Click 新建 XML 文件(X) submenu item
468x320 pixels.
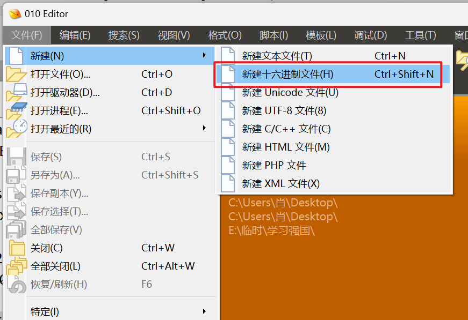[334, 183]
